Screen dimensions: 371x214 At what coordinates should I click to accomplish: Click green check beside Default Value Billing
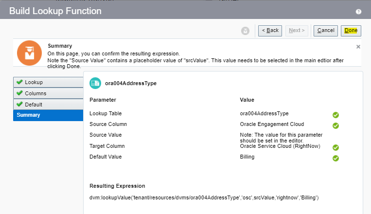336,158
